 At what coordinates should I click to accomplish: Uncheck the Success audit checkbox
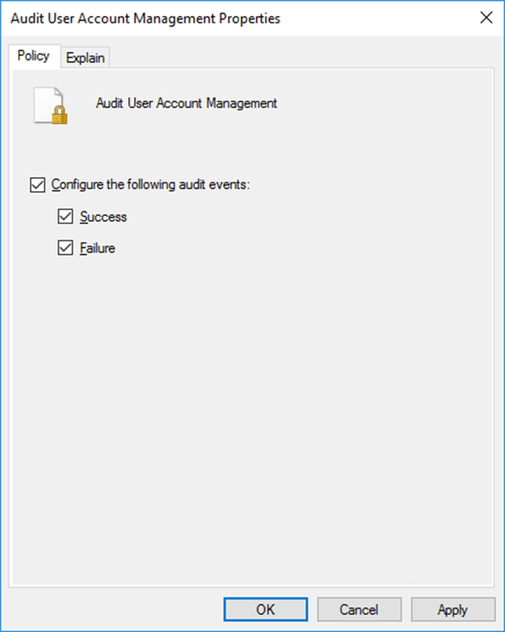[x=65, y=216]
